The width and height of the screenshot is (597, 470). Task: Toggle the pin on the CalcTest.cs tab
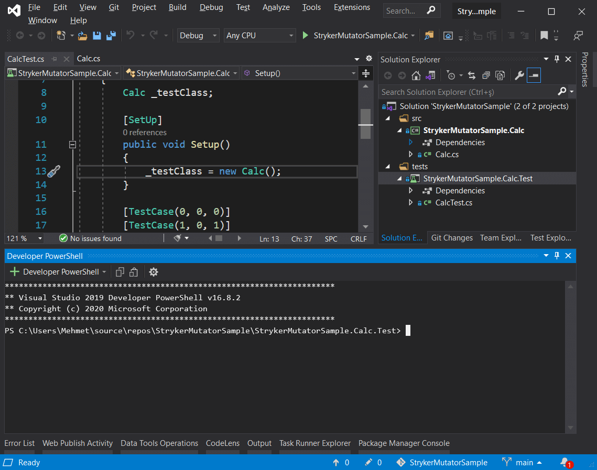click(x=54, y=59)
